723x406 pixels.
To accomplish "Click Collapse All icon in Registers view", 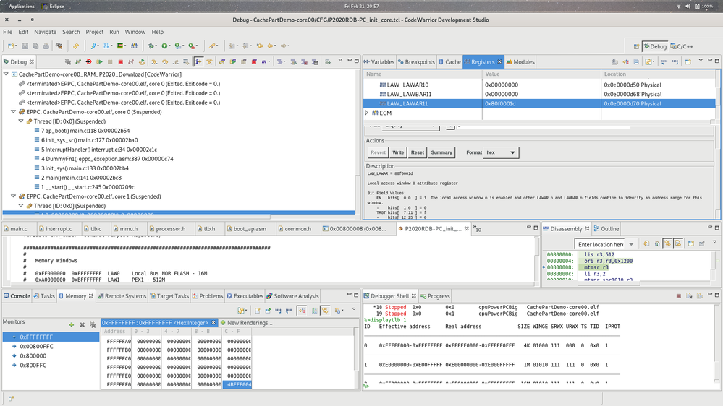I will tap(636, 61).
